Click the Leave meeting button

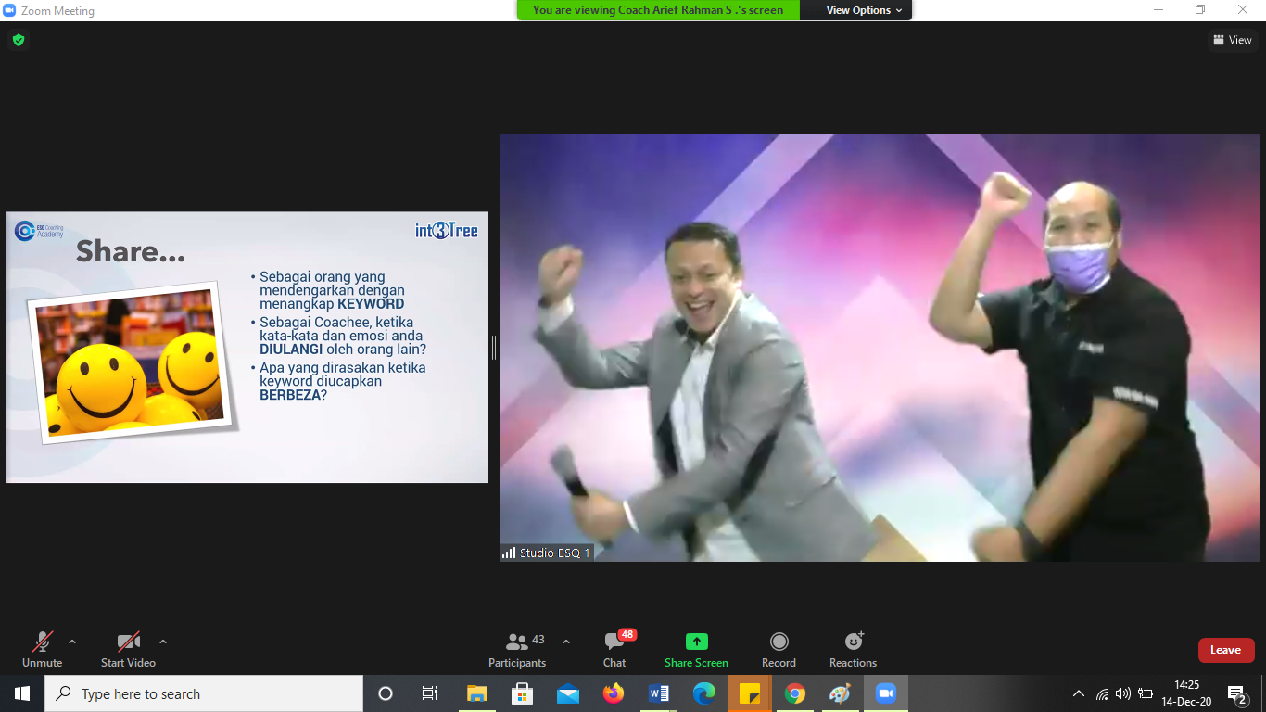click(1225, 650)
